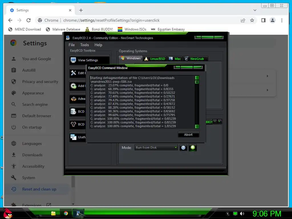Click the blue help icon beside Mode
This screenshot has width=292, height=219.
[x=183, y=148]
